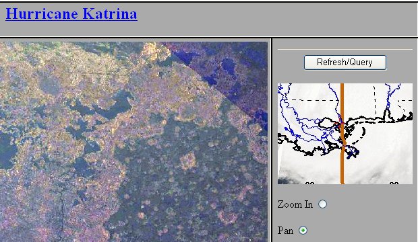Screen dimensions: 418x242
Task: Click the pink ring-shaped patch in satellite image
Action: 228,217
